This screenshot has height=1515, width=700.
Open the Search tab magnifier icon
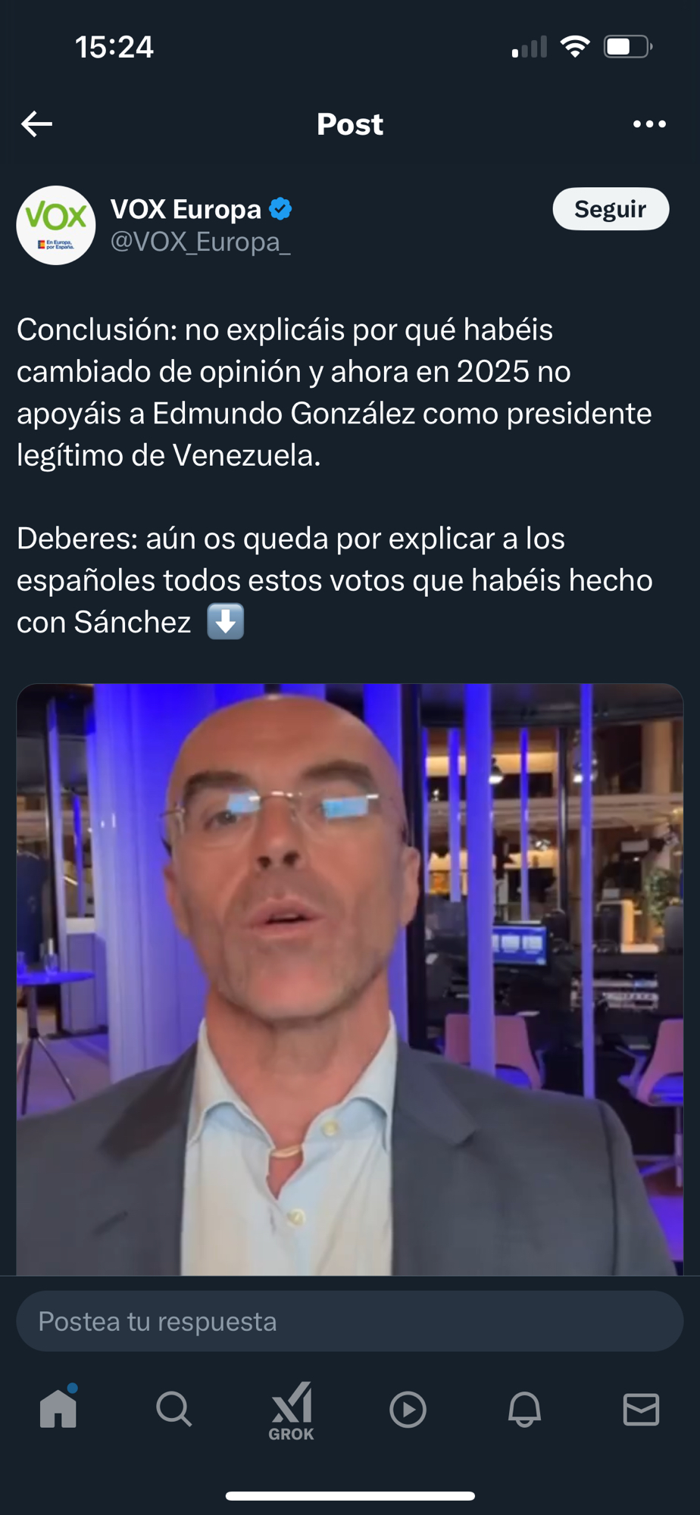pyautogui.click(x=174, y=1409)
